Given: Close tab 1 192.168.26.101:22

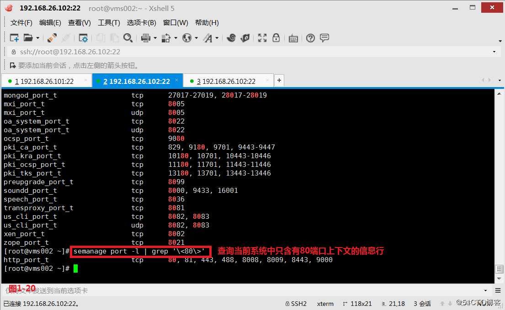Looking at the screenshot, I should point(85,80).
